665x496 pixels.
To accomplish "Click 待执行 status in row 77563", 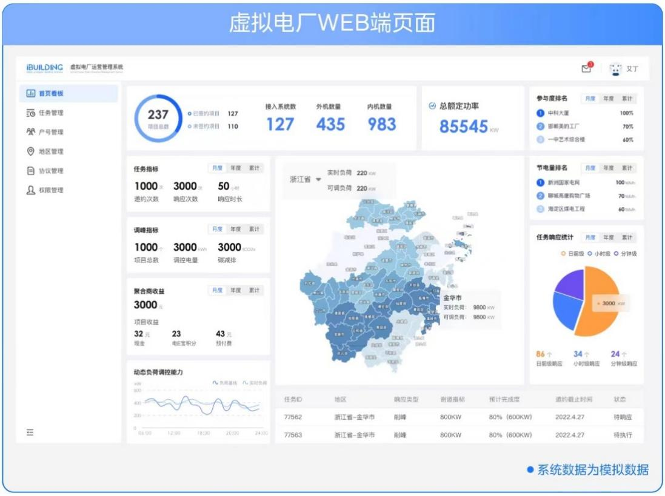I will coord(623,435).
